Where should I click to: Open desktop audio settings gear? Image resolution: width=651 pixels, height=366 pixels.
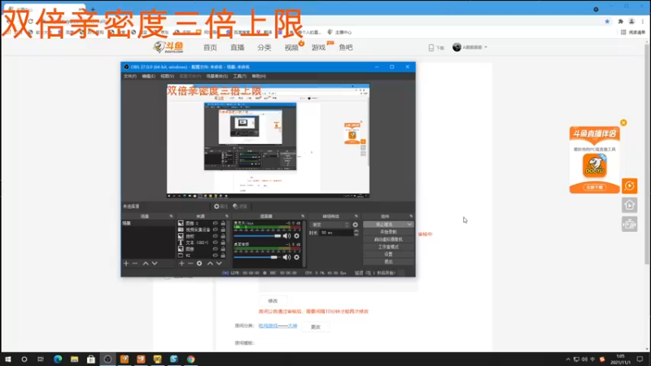296,257
